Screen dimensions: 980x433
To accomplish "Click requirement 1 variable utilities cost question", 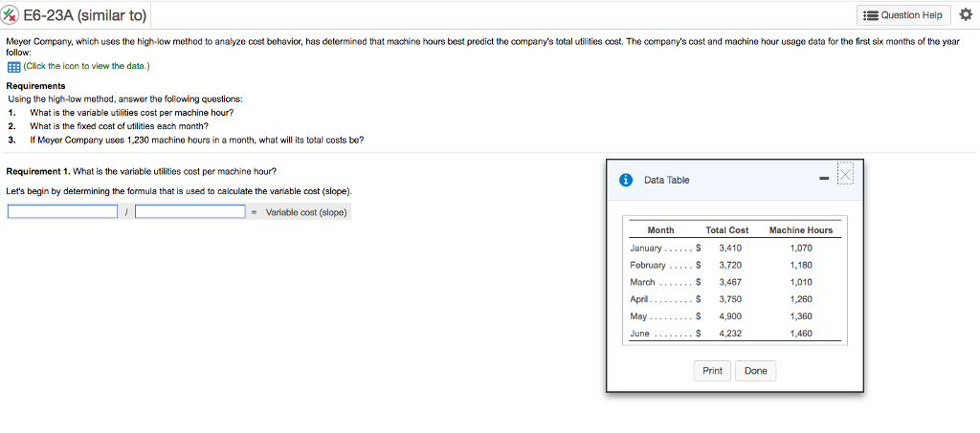I will click(132, 113).
